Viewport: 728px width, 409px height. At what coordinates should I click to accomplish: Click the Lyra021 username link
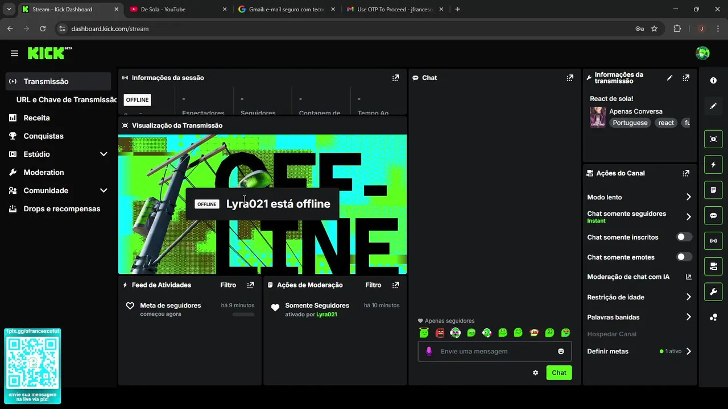tap(326, 314)
